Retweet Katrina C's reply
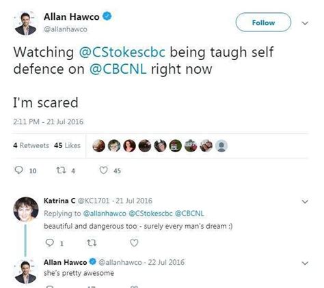The image size is (324, 288). (x=92, y=243)
